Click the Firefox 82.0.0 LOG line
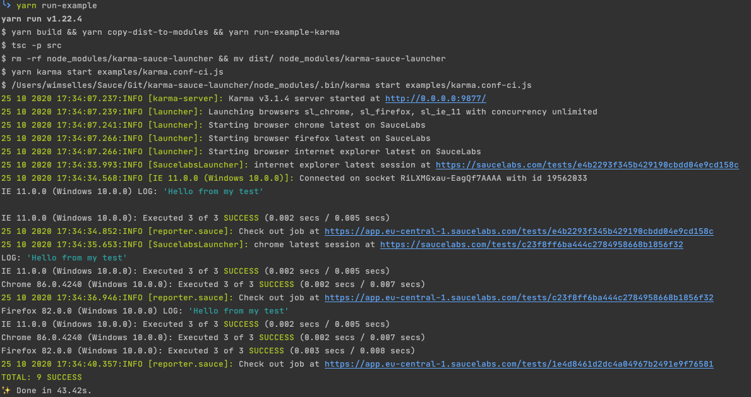This screenshot has width=751, height=397. 145,310
